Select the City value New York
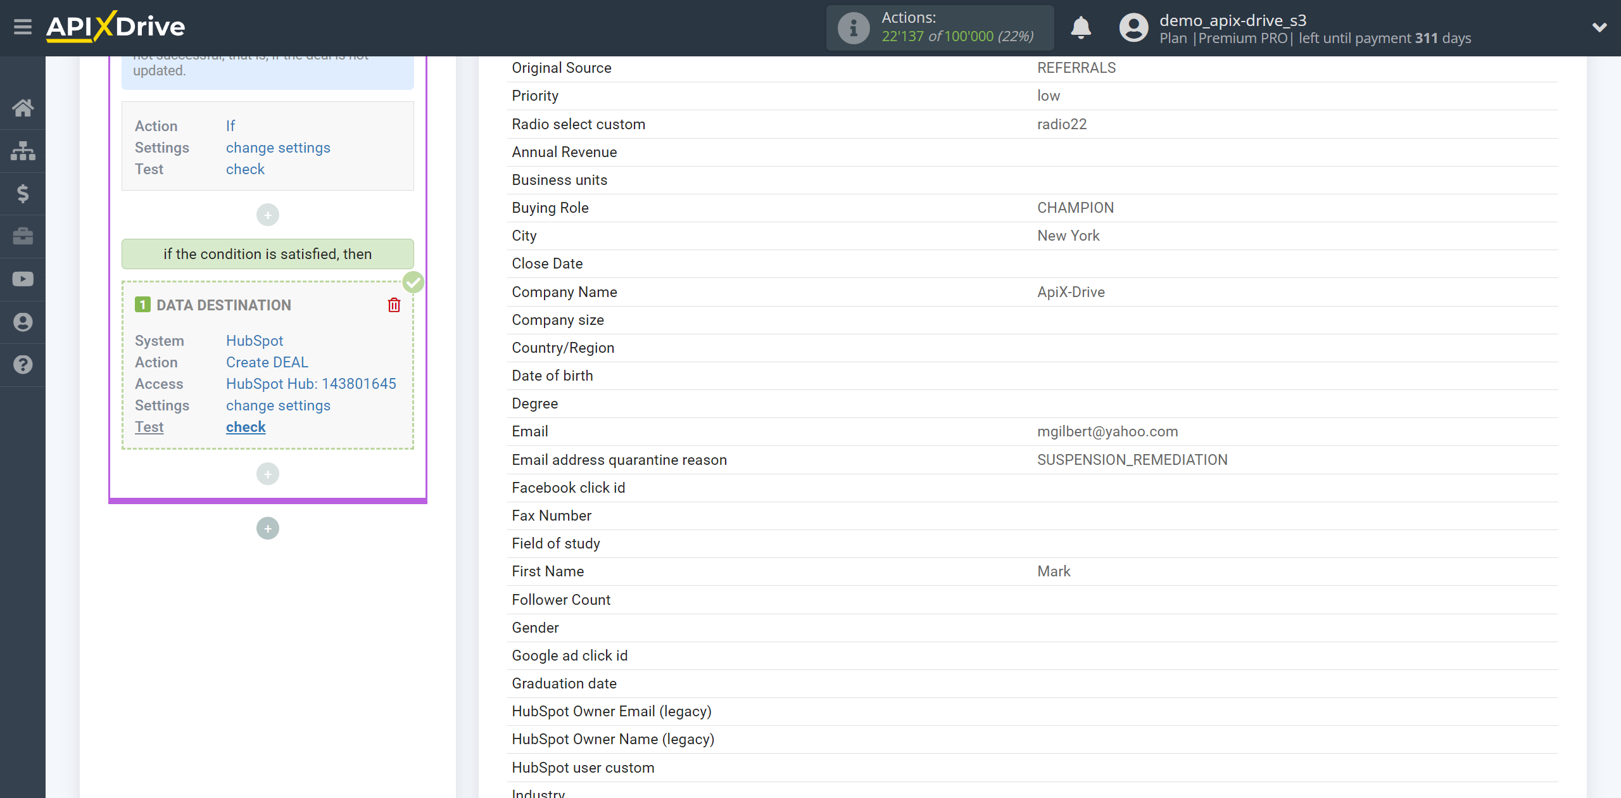 click(x=1068, y=236)
